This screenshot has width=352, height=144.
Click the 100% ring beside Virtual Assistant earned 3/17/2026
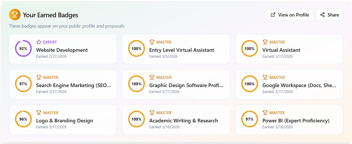[250, 48]
